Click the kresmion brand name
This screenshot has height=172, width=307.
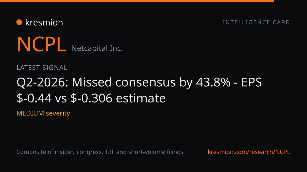(44, 22)
